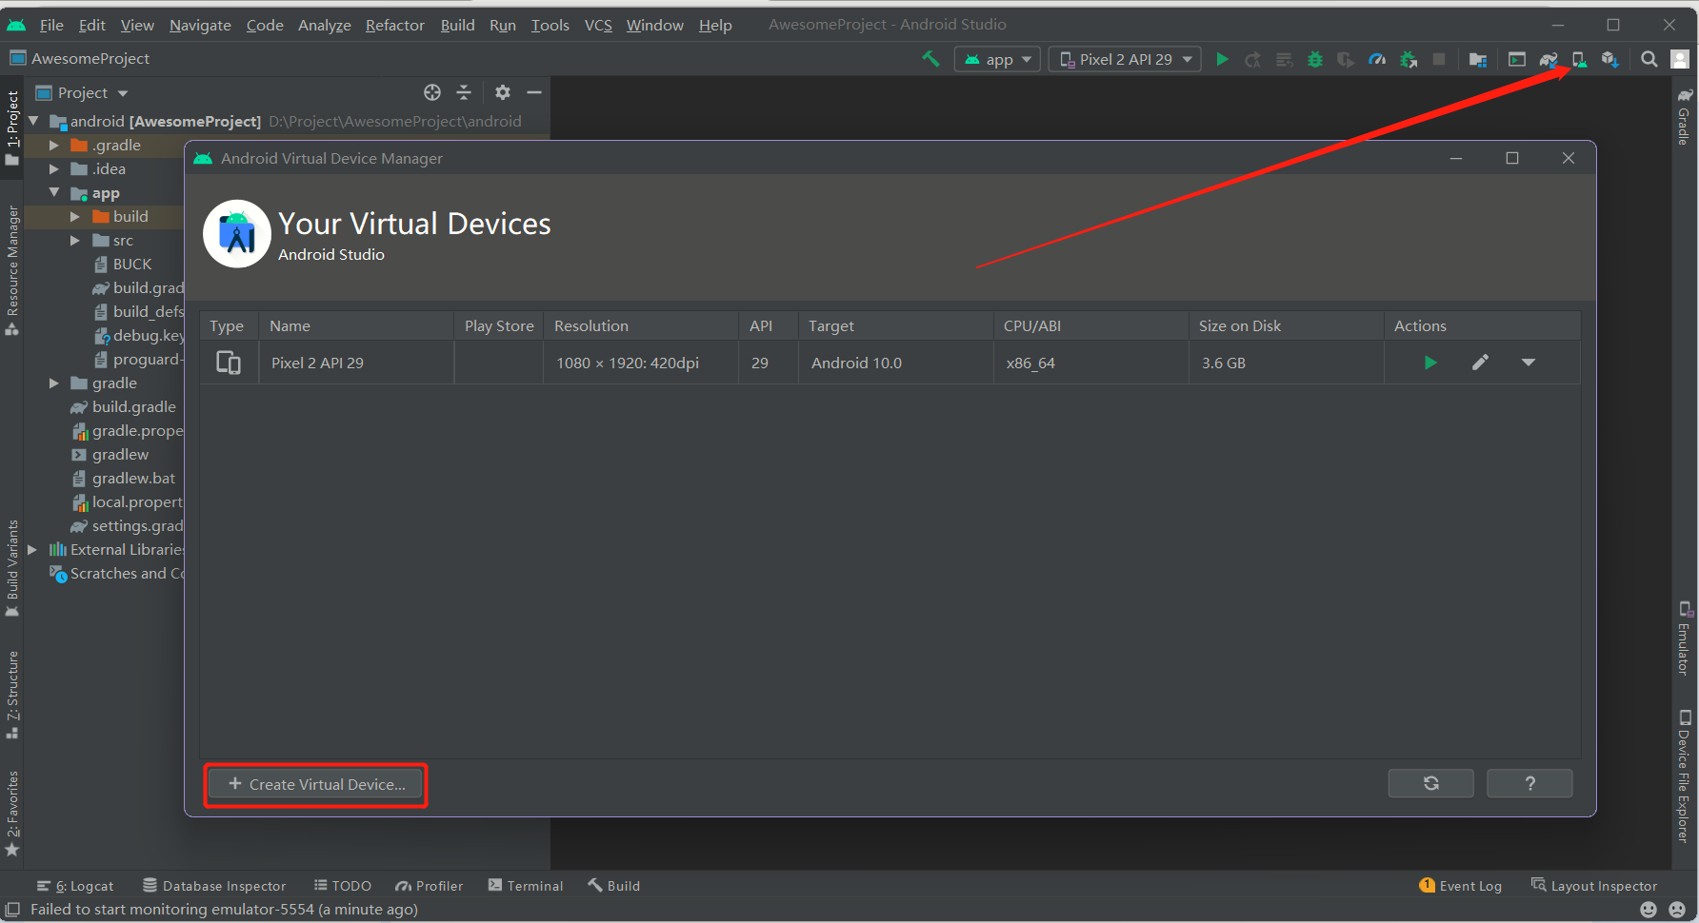Click the refresh devices button
Screen dimensions: 1699x923
pos(1430,783)
